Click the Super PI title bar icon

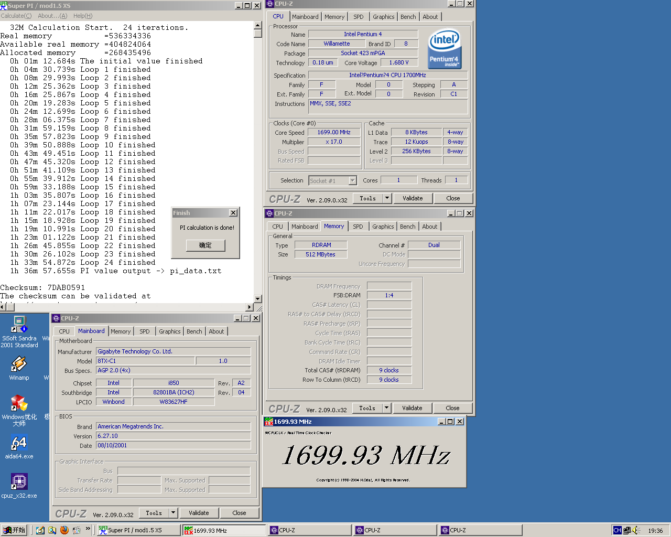point(4,6)
